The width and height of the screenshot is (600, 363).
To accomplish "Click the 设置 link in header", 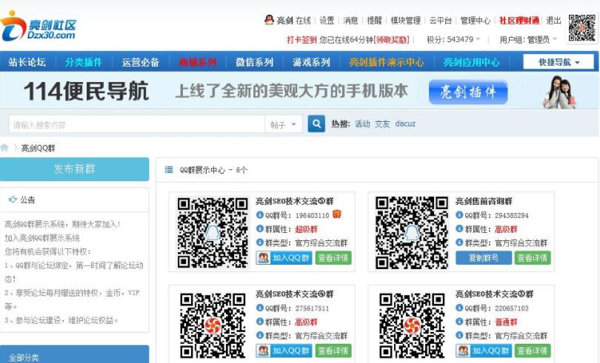I will click(327, 20).
